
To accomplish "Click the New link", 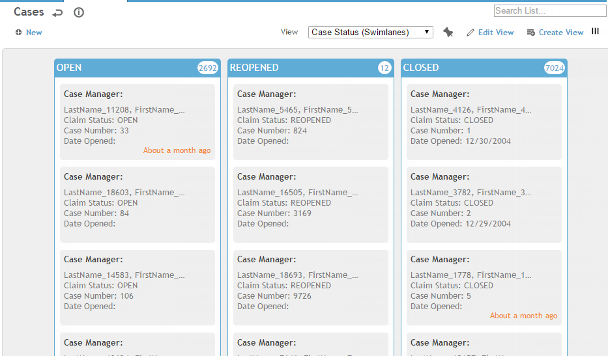I will [x=34, y=33].
